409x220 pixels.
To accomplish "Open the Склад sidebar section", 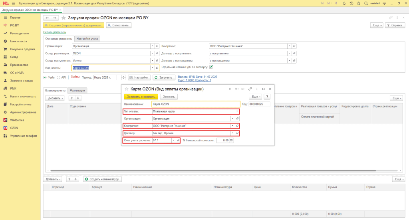I will coord(14,57).
